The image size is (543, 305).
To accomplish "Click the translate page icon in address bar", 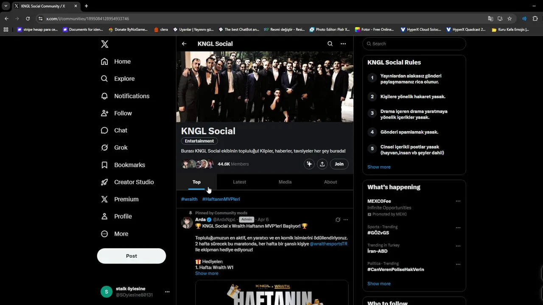I will (x=490, y=19).
